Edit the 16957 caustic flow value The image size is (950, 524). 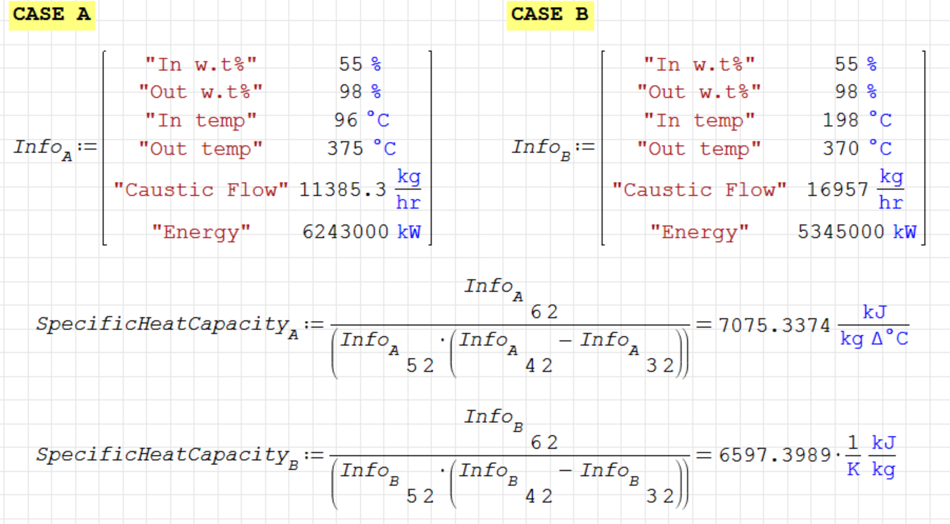click(x=837, y=190)
